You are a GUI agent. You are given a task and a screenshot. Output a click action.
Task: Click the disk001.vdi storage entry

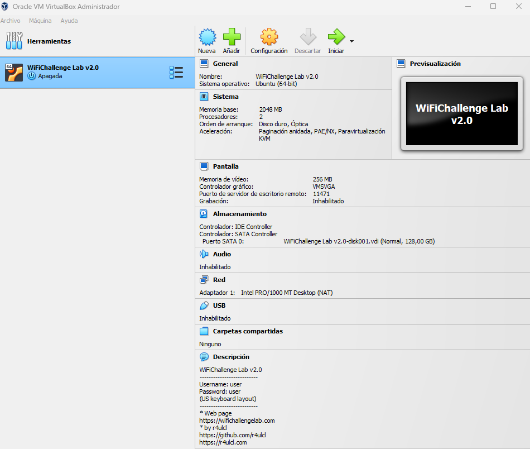point(359,242)
